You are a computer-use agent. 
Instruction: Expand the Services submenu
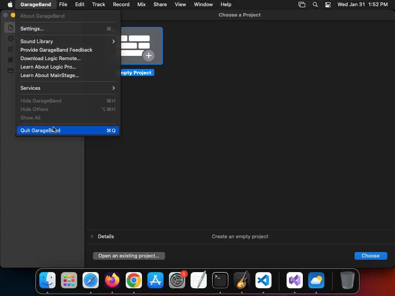click(x=68, y=88)
